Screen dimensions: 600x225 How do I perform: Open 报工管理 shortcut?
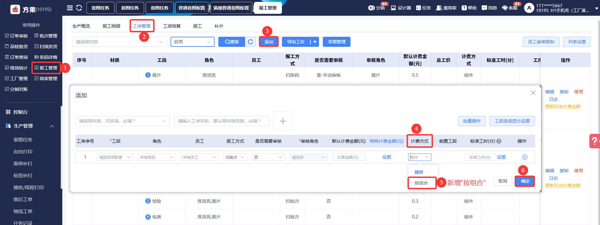click(x=46, y=68)
